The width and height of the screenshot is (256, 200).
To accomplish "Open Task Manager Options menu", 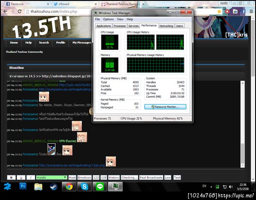I will [x=108, y=19].
